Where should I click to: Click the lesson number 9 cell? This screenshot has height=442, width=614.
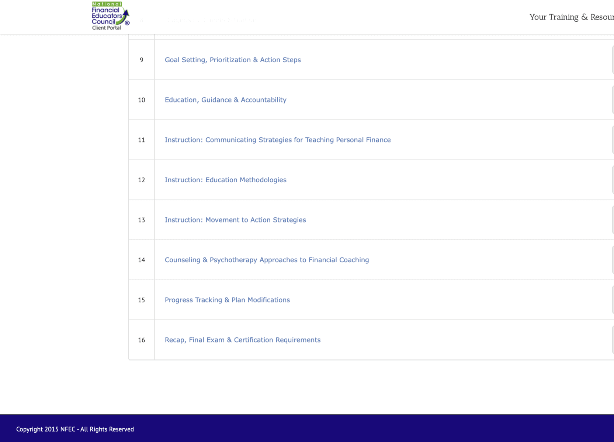(x=142, y=60)
